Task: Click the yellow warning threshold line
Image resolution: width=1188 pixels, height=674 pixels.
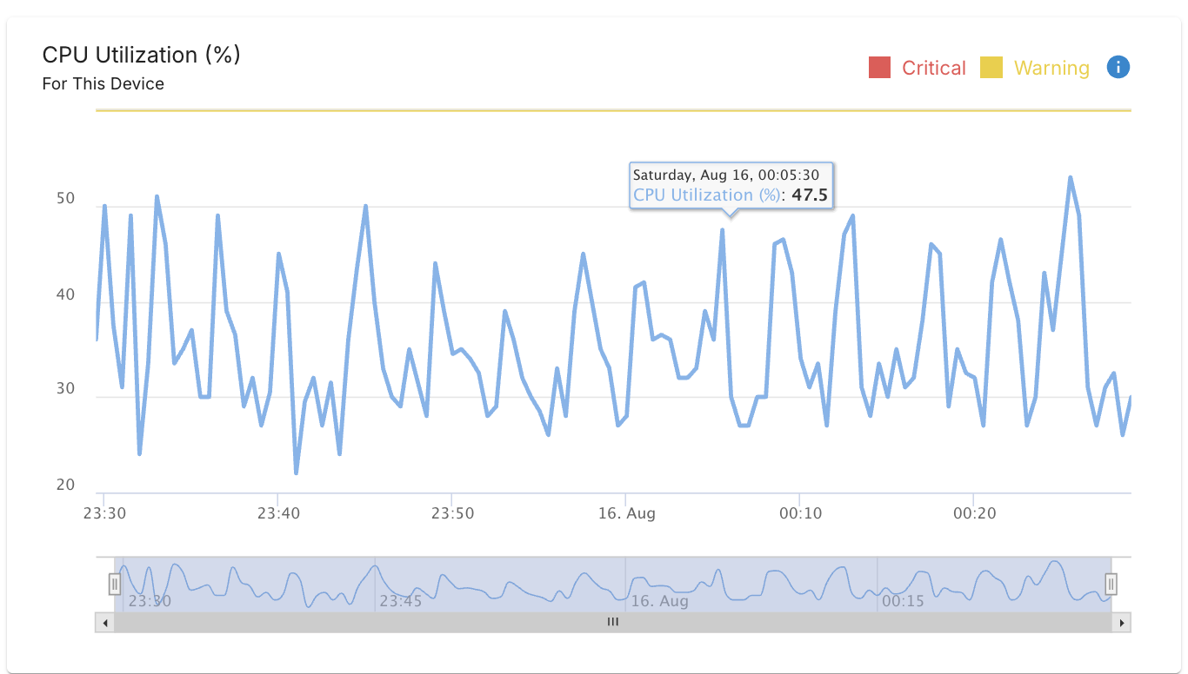Action: click(x=609, y=110)
